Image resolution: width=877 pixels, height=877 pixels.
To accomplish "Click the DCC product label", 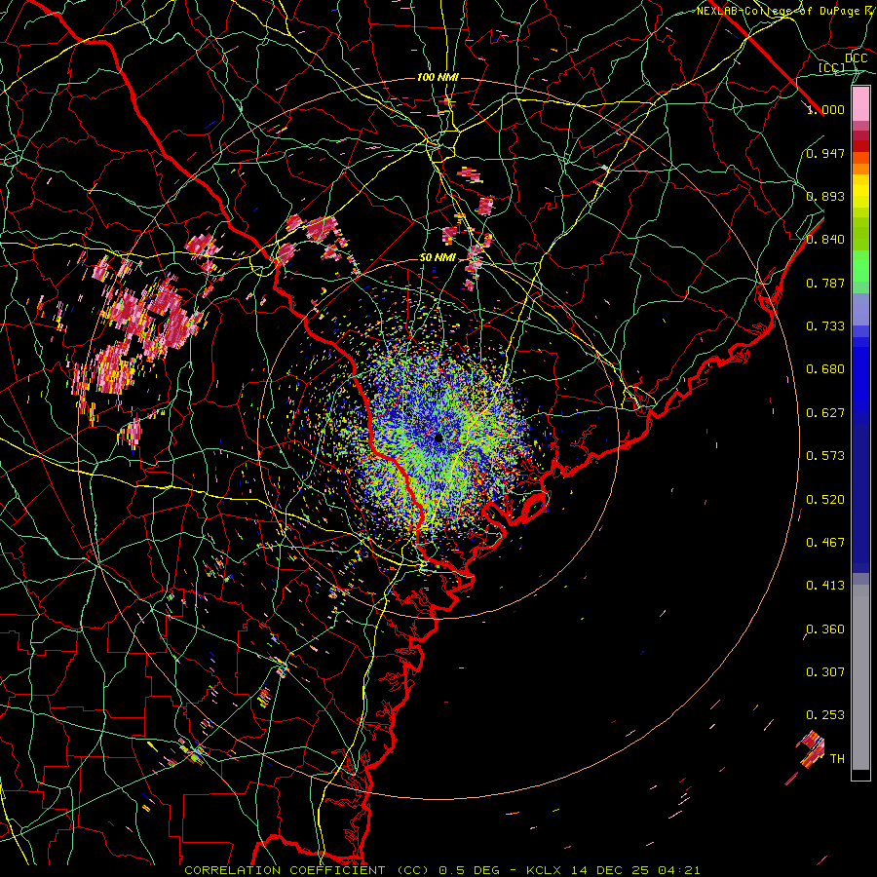I will 856,58.
